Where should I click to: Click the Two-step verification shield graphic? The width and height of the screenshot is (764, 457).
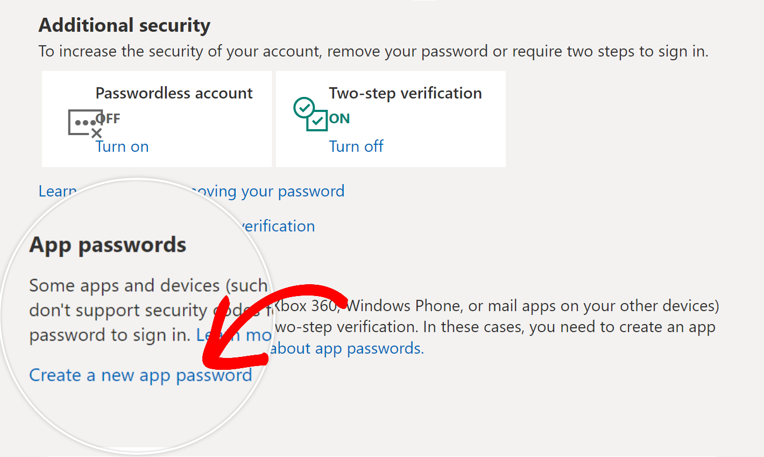click(311, 114)
